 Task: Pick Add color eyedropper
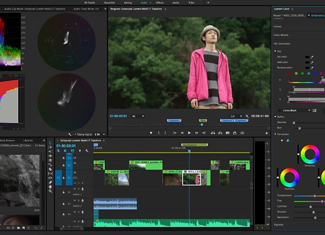click(x=312, y=62)
